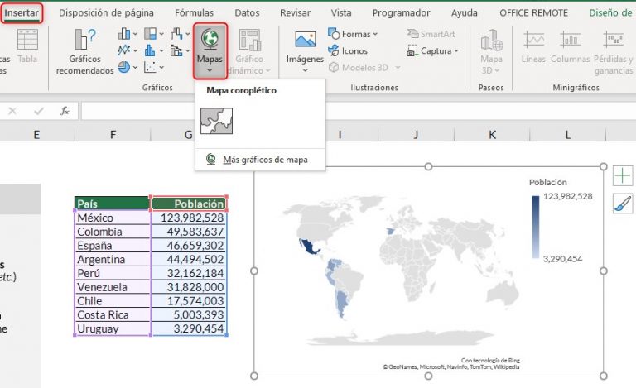Open the chart elements plus button

(623, 175)
